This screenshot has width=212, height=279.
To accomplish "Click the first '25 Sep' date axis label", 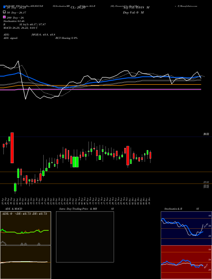I will point(3,201).
